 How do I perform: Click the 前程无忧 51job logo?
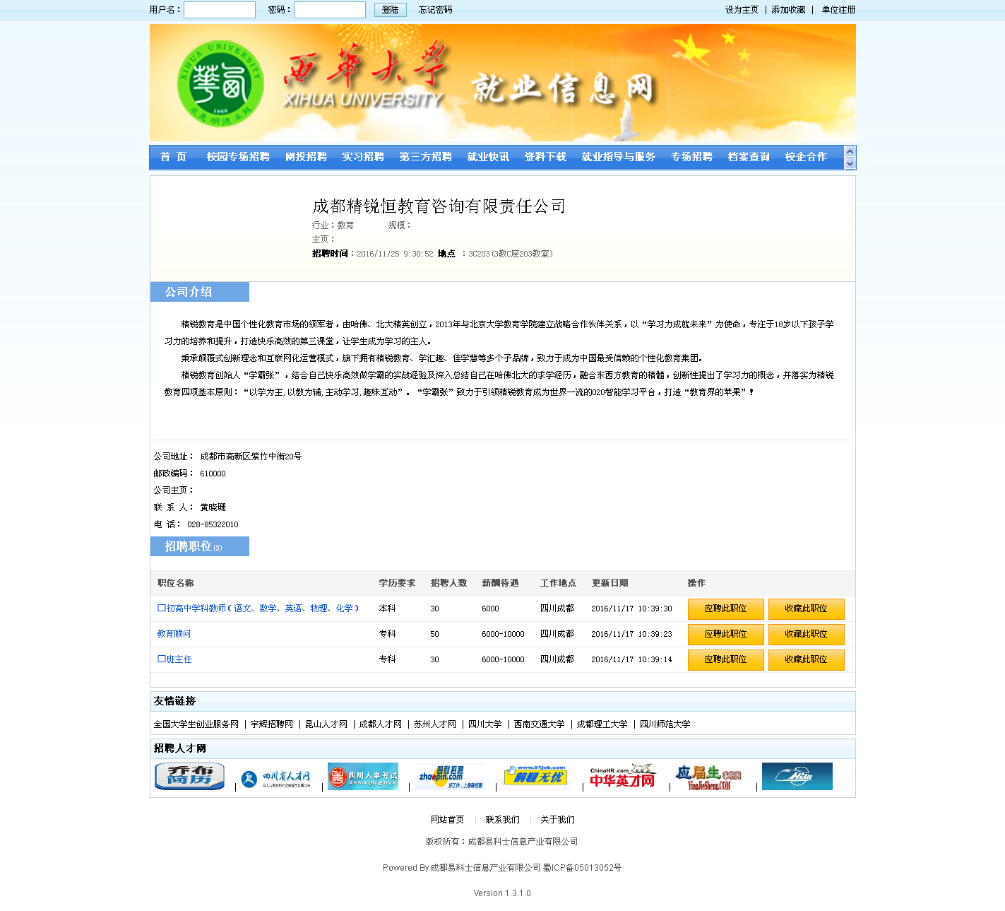[x=537, y=776]
